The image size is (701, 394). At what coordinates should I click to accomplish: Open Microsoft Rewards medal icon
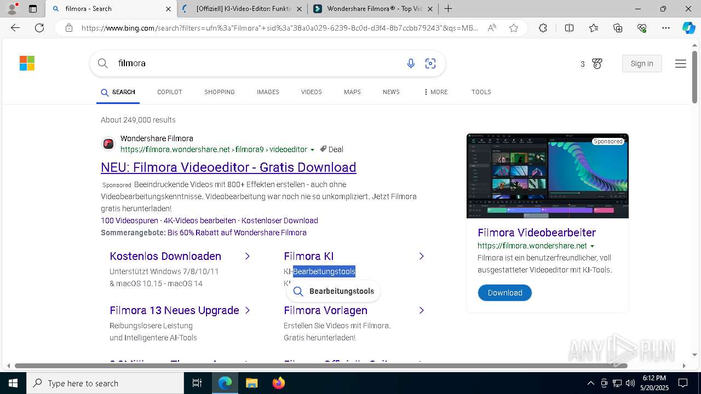(597, 64)
